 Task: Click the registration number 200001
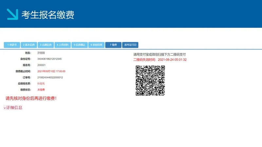pyautogui.click(x=42, y=65)
